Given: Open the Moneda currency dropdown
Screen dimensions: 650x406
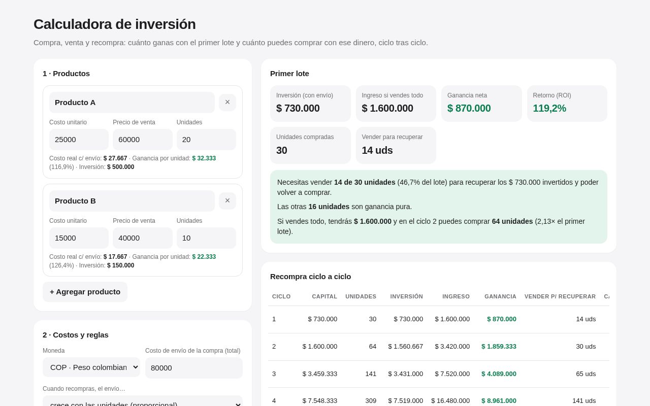Looking at the screenshot, I should pos(91,367).
